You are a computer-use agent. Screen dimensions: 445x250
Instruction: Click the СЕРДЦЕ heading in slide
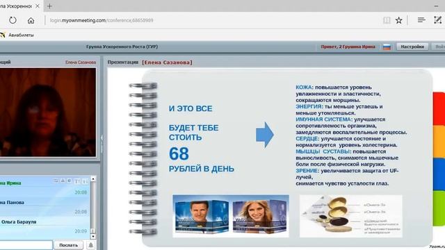pos(307,139)
